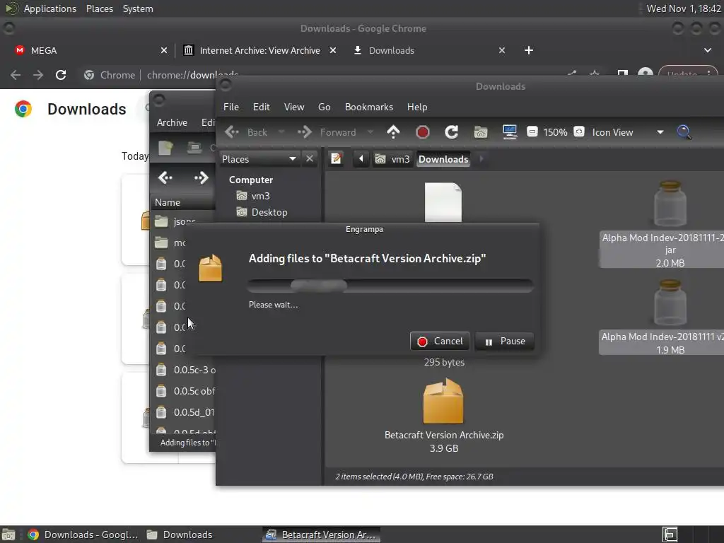Open Home folder from toolbar

(x=481, y=132)
